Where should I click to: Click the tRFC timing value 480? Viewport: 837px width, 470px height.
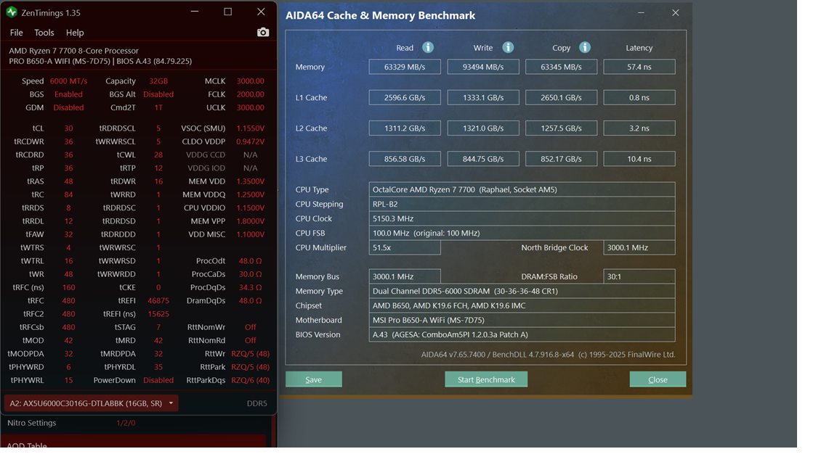[x=68, y=300]
